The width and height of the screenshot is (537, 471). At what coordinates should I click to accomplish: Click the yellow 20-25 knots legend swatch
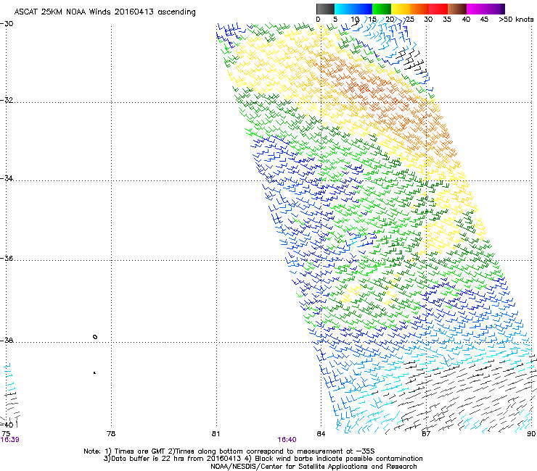(x=401, y=9)
